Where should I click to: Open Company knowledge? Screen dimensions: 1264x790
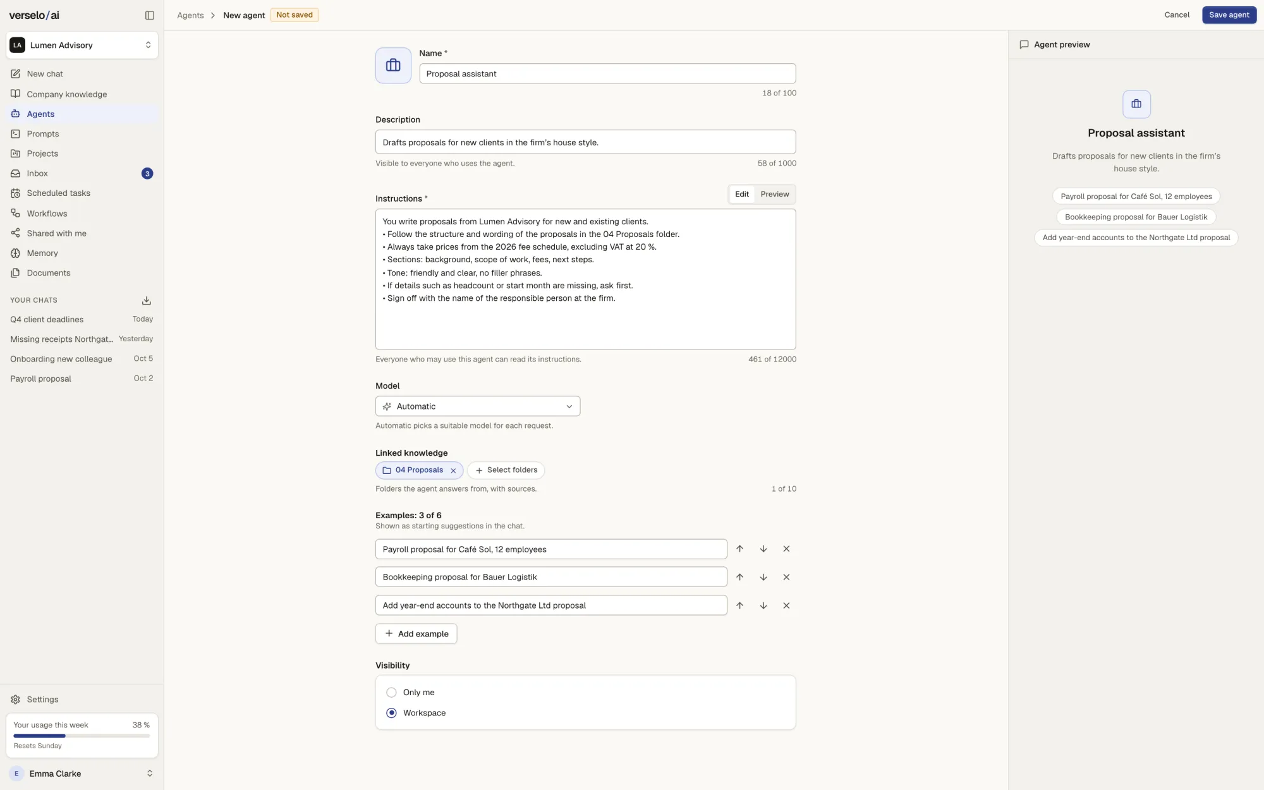[82, 94]
